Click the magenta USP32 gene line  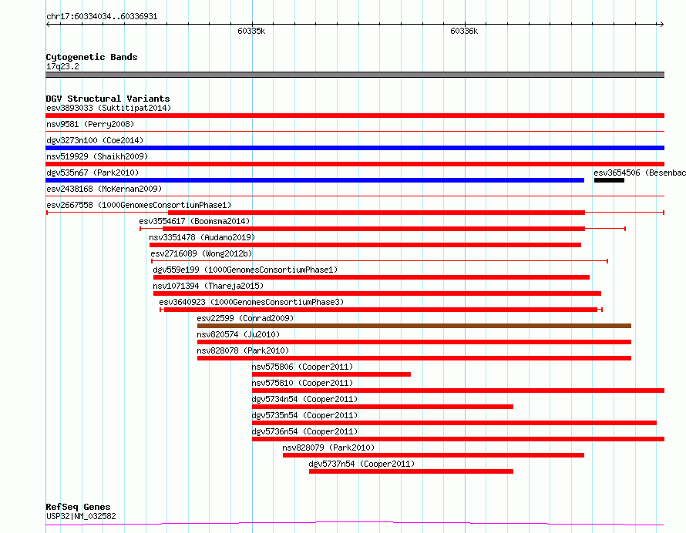click(355, 524)
